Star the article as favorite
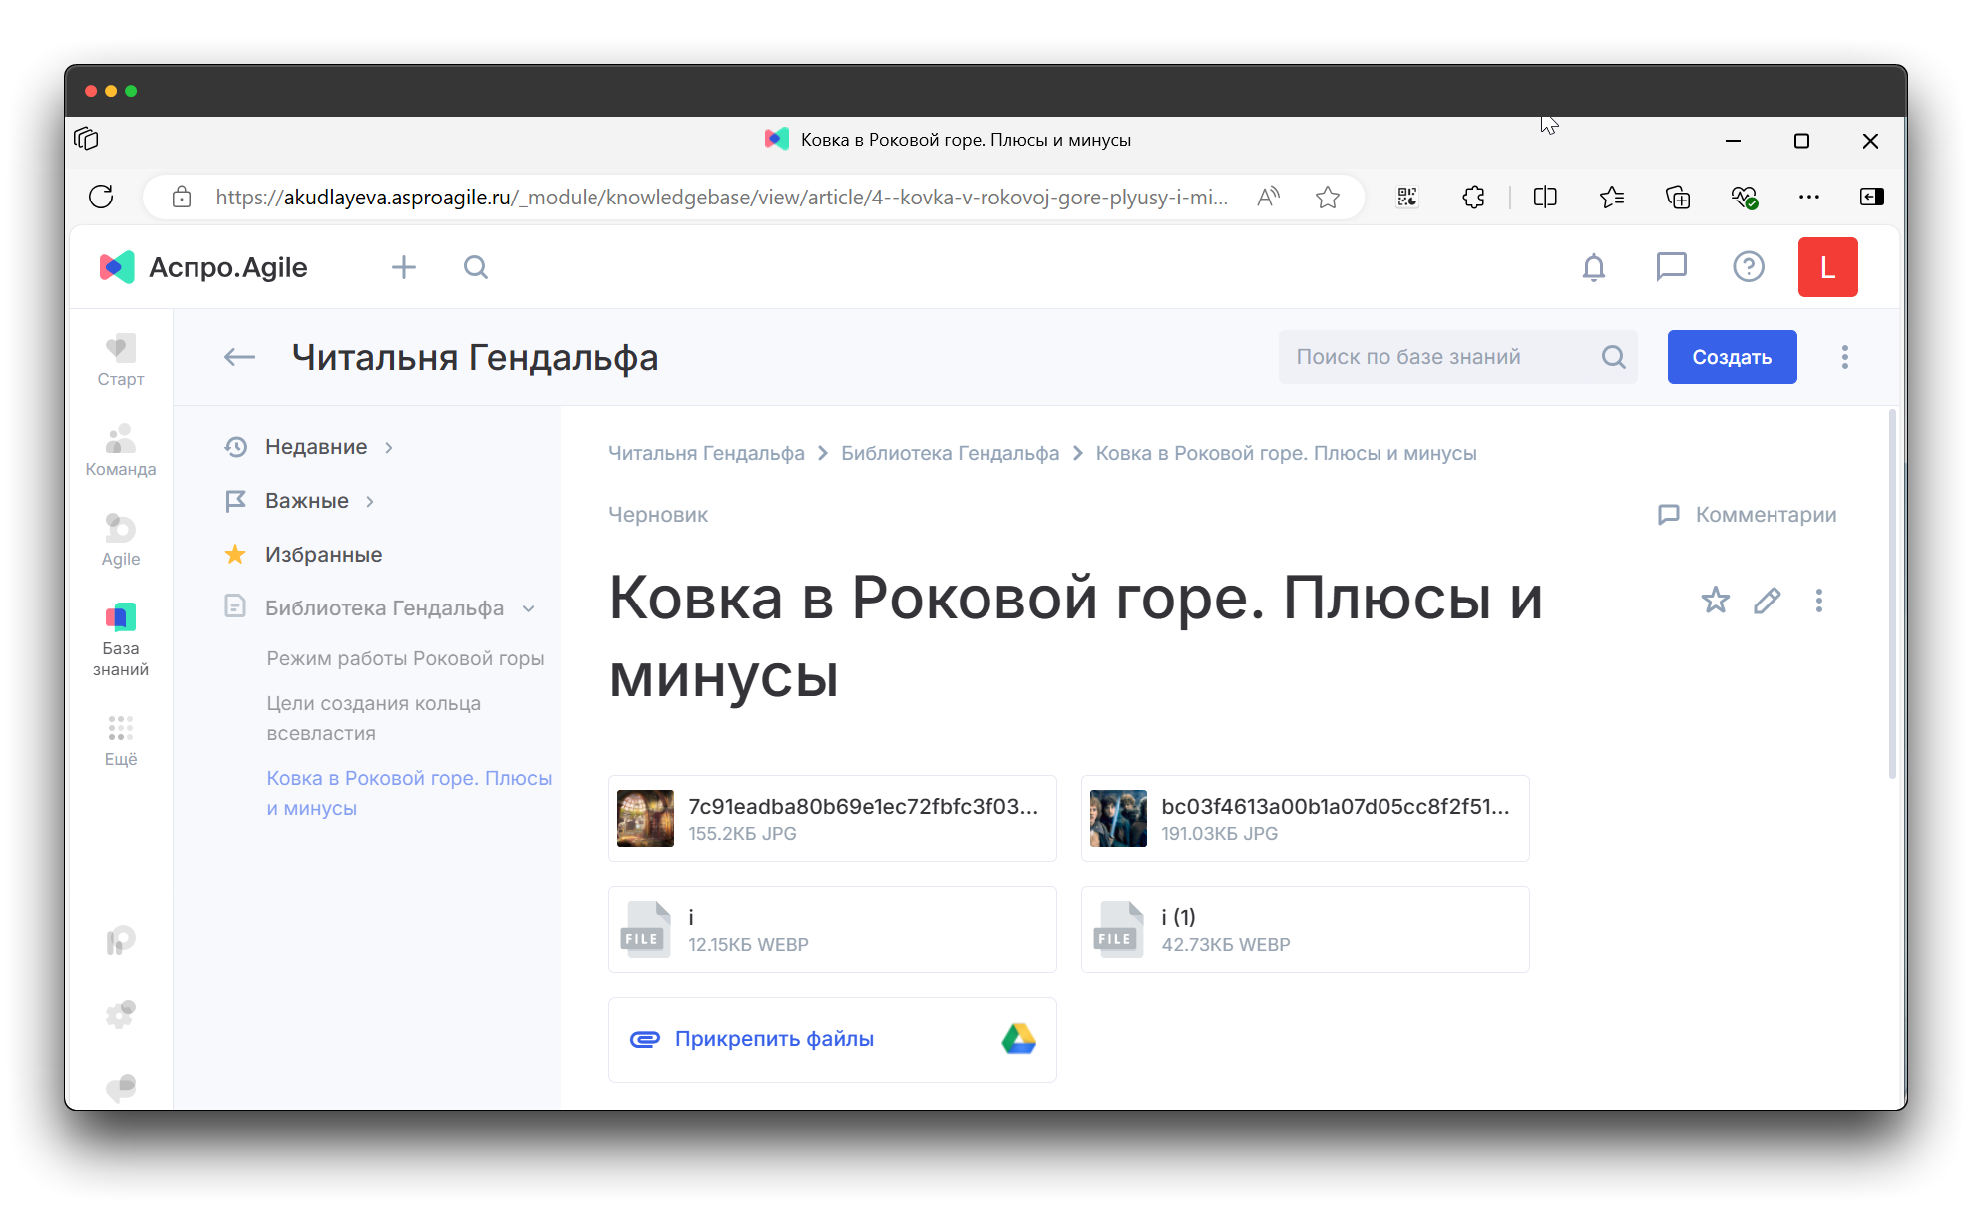Image resolution: width=1972 pixels, height=1207 pixels. pyautogui.click(x=1715, y=601)
